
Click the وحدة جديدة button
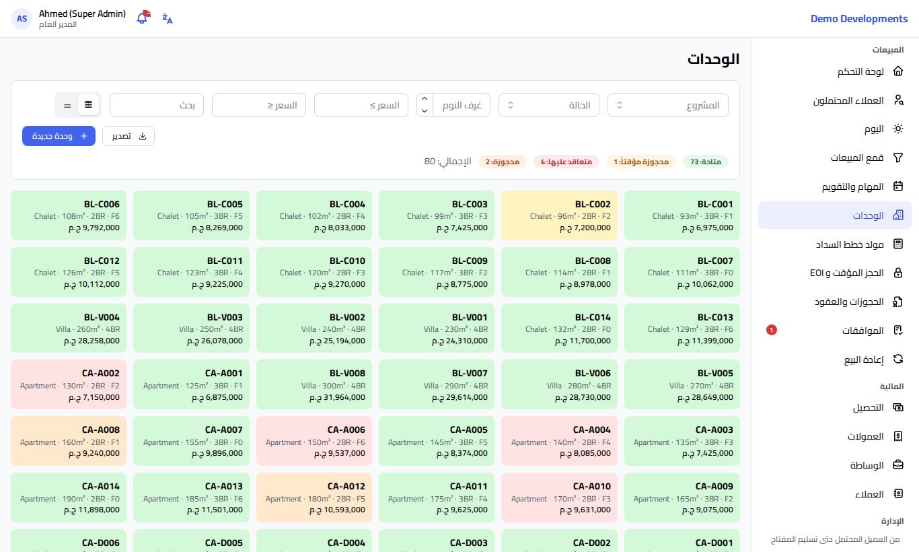pyautogui.click(x=59, y=136)
